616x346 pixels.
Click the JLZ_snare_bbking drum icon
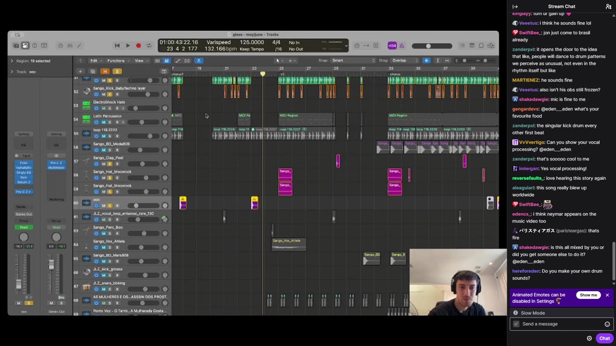(87, 286)
